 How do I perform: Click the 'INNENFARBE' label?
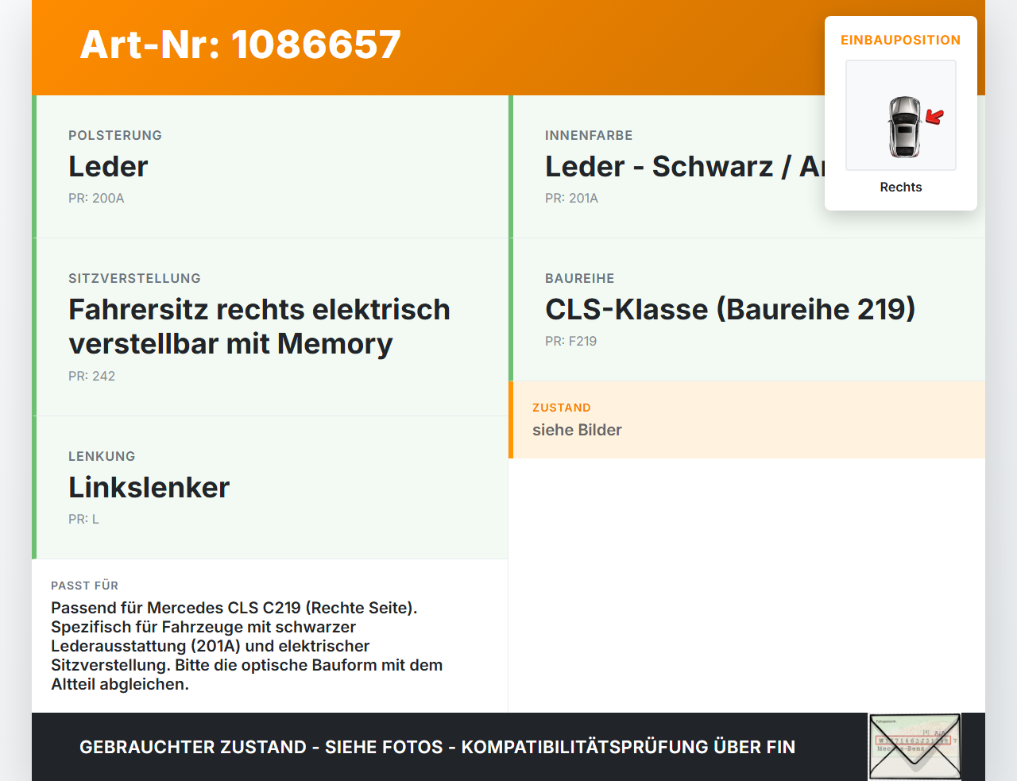pos(589,135)
